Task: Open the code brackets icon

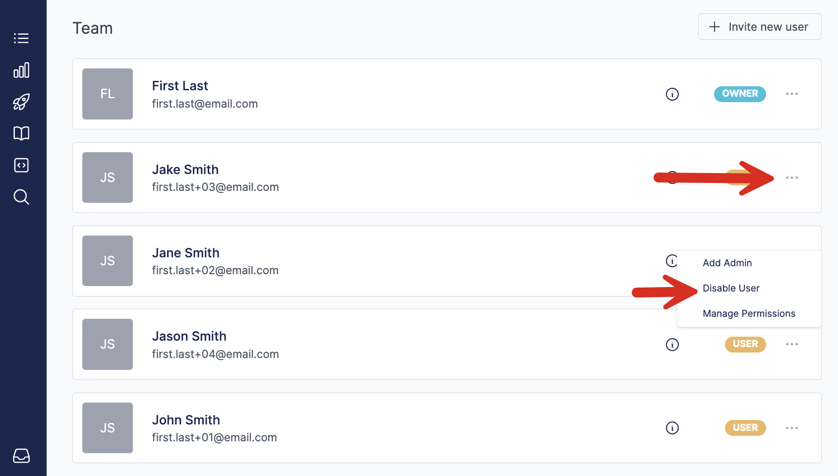Action: [21, 165]
